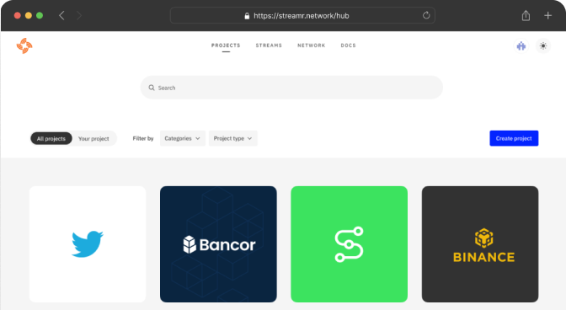Open a new tab with the plus icon
This screenshot has width=566, height=310.
[548, 15]
